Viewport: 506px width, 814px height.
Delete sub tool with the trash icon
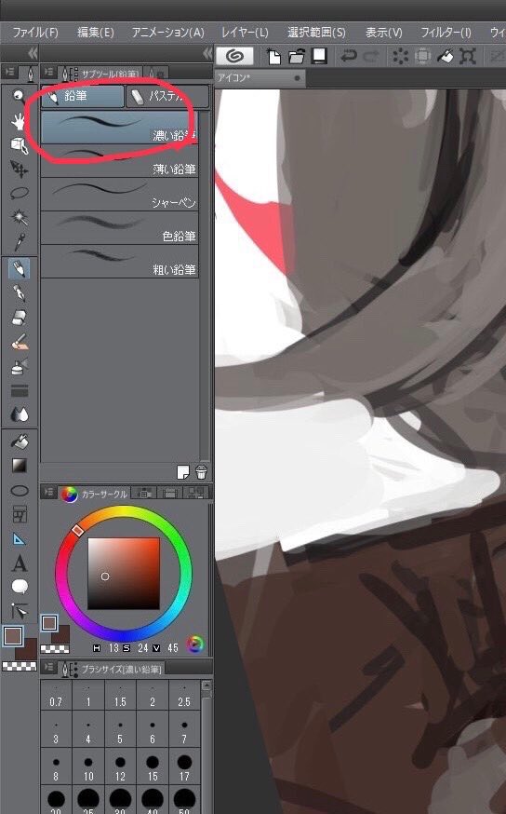coord(201,472)
